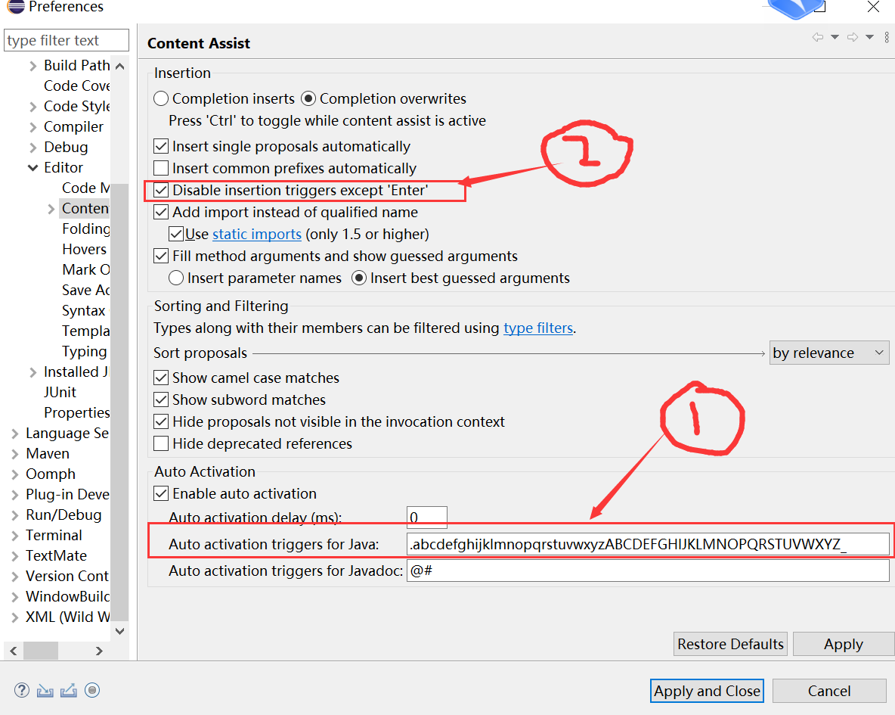The height and width of the screenshot is (715, 895).
Task: Open the help icon at bottom left
Action: 22,690
